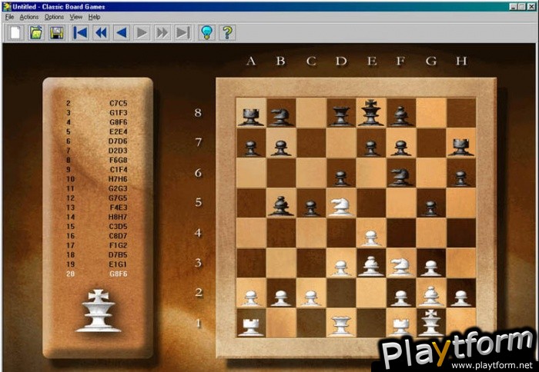Open the View menu
This screenshot has height=372, width=539.
pyautogui.click(x=76, y=17)
